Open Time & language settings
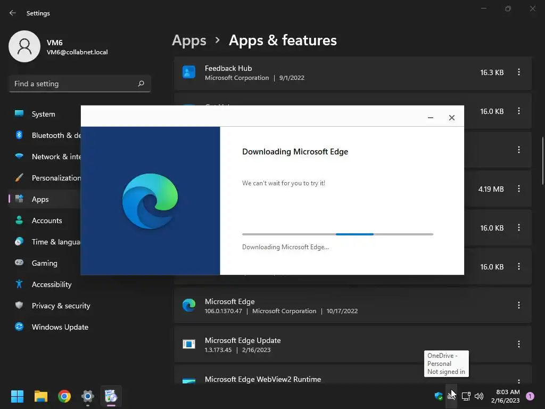The image size is (545, 409). pos(45,242)
